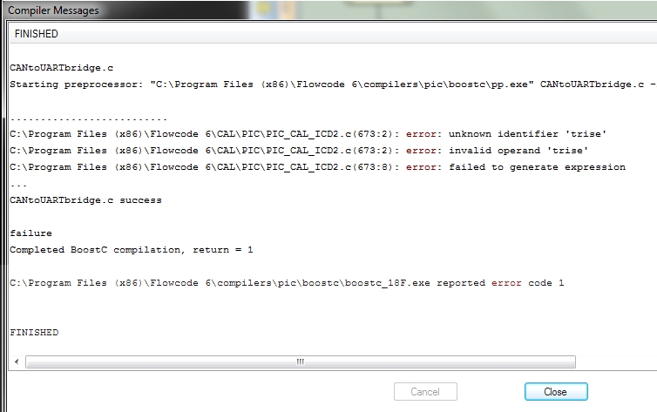
Task: Click the 'CANtoUARTbridge.c success' line
Action: coord(85,200)
